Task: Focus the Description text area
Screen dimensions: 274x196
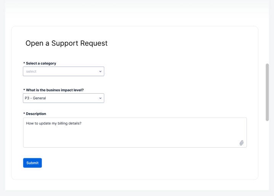Action: (135, 132)
